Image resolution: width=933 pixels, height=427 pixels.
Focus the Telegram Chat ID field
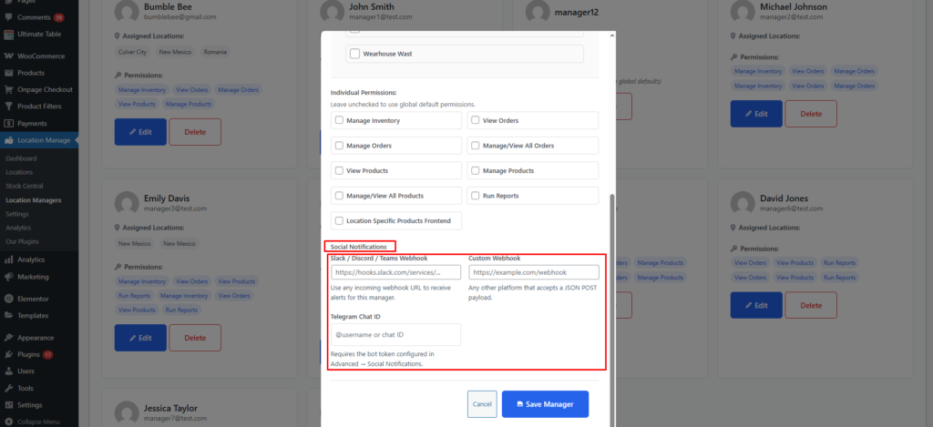(396, 335)
